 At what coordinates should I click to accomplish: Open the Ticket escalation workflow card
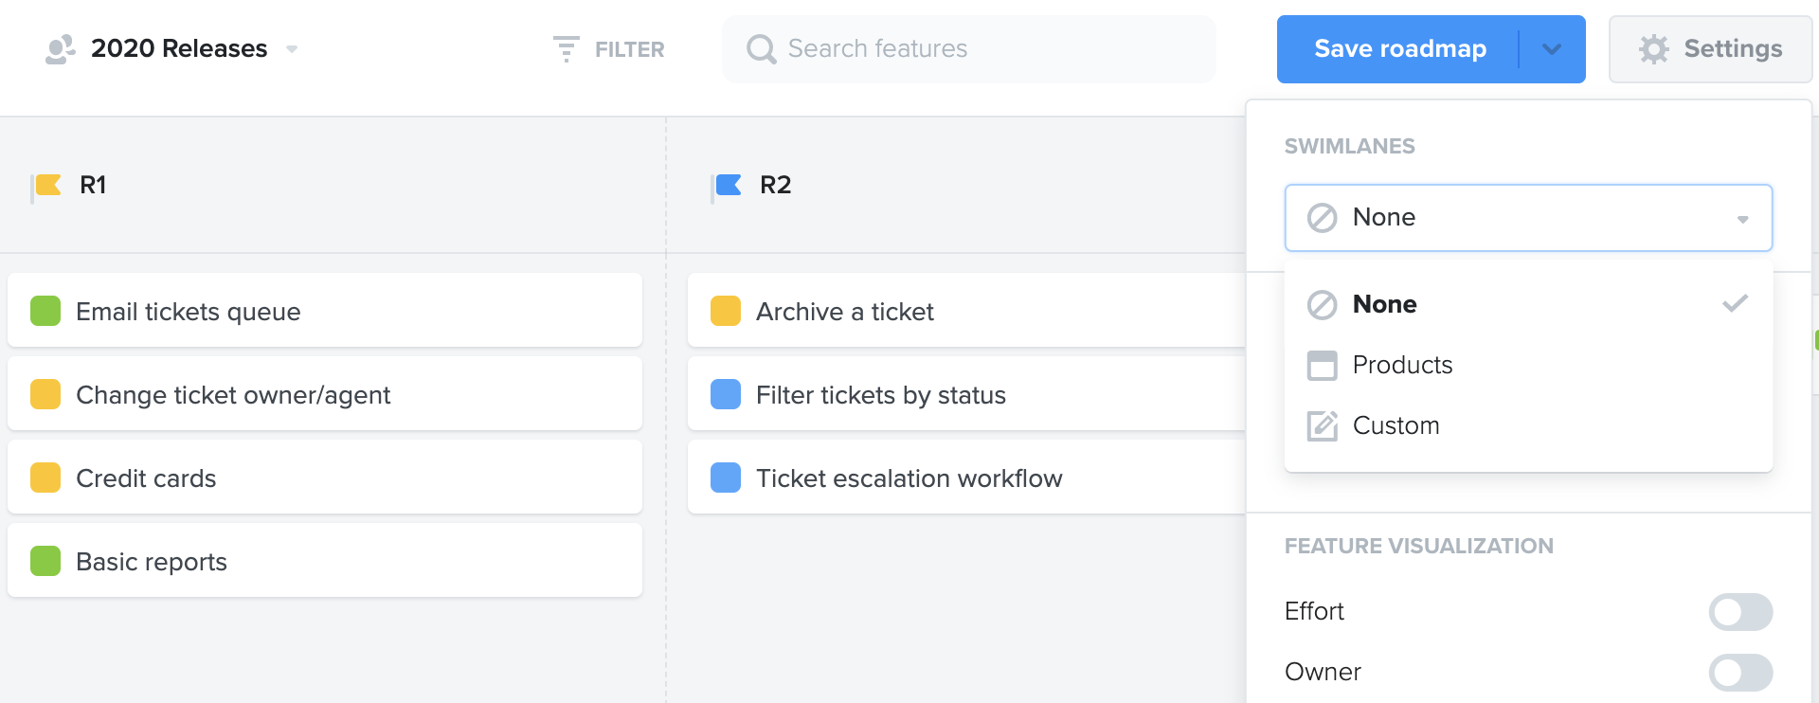(x=966, y=478)
